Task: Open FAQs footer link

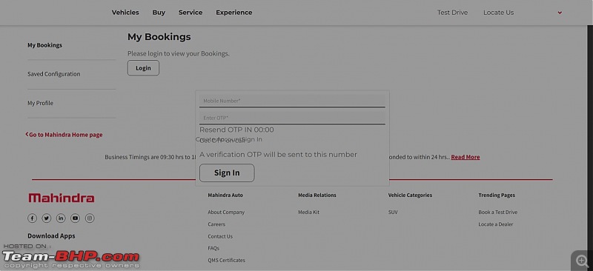Action: tap(213, 248)
